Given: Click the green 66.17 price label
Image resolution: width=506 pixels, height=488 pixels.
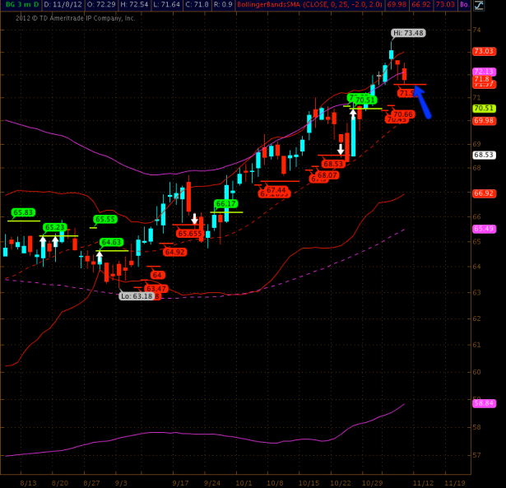Looking at the screenshot, I should click(x=225, y=203).
